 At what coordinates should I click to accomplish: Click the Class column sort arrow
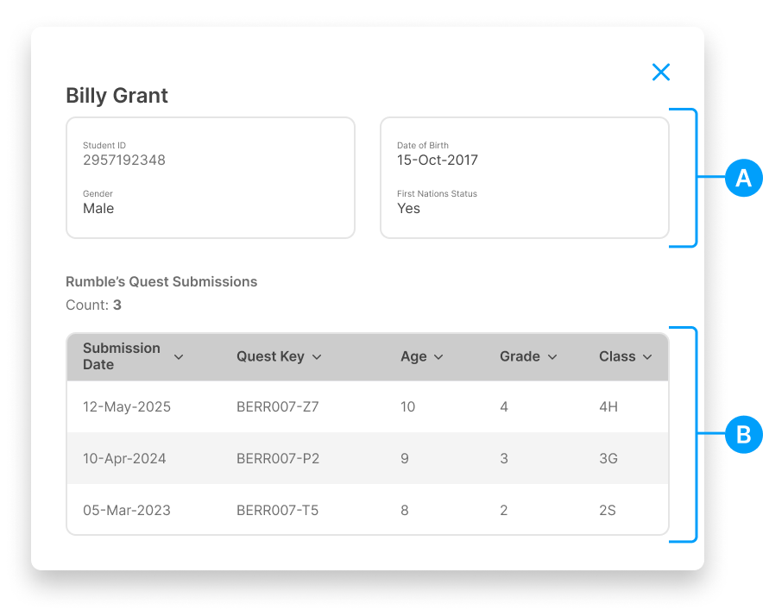[647, 357]
